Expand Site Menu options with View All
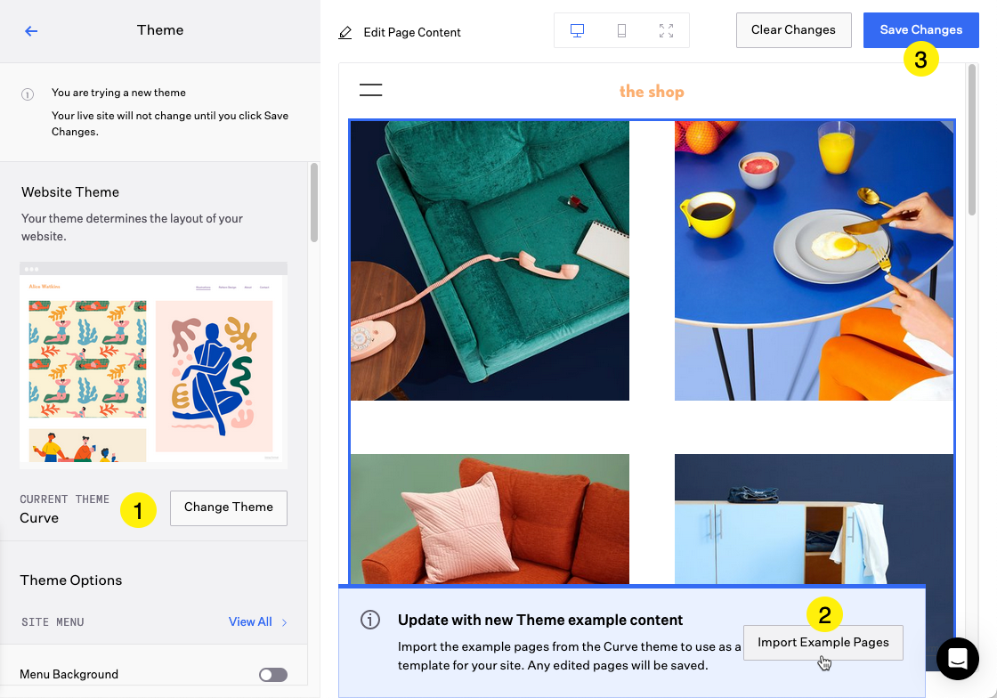Viewport: 997px width, 698px height. pos(250,622)
